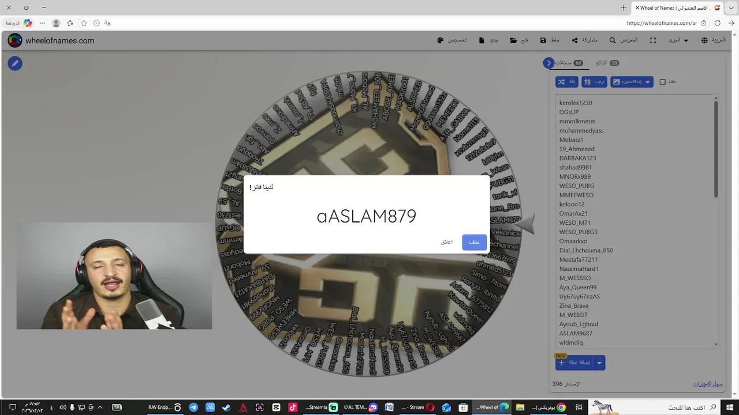Select entry DARBAKA123 in the list

coord(577,158)
